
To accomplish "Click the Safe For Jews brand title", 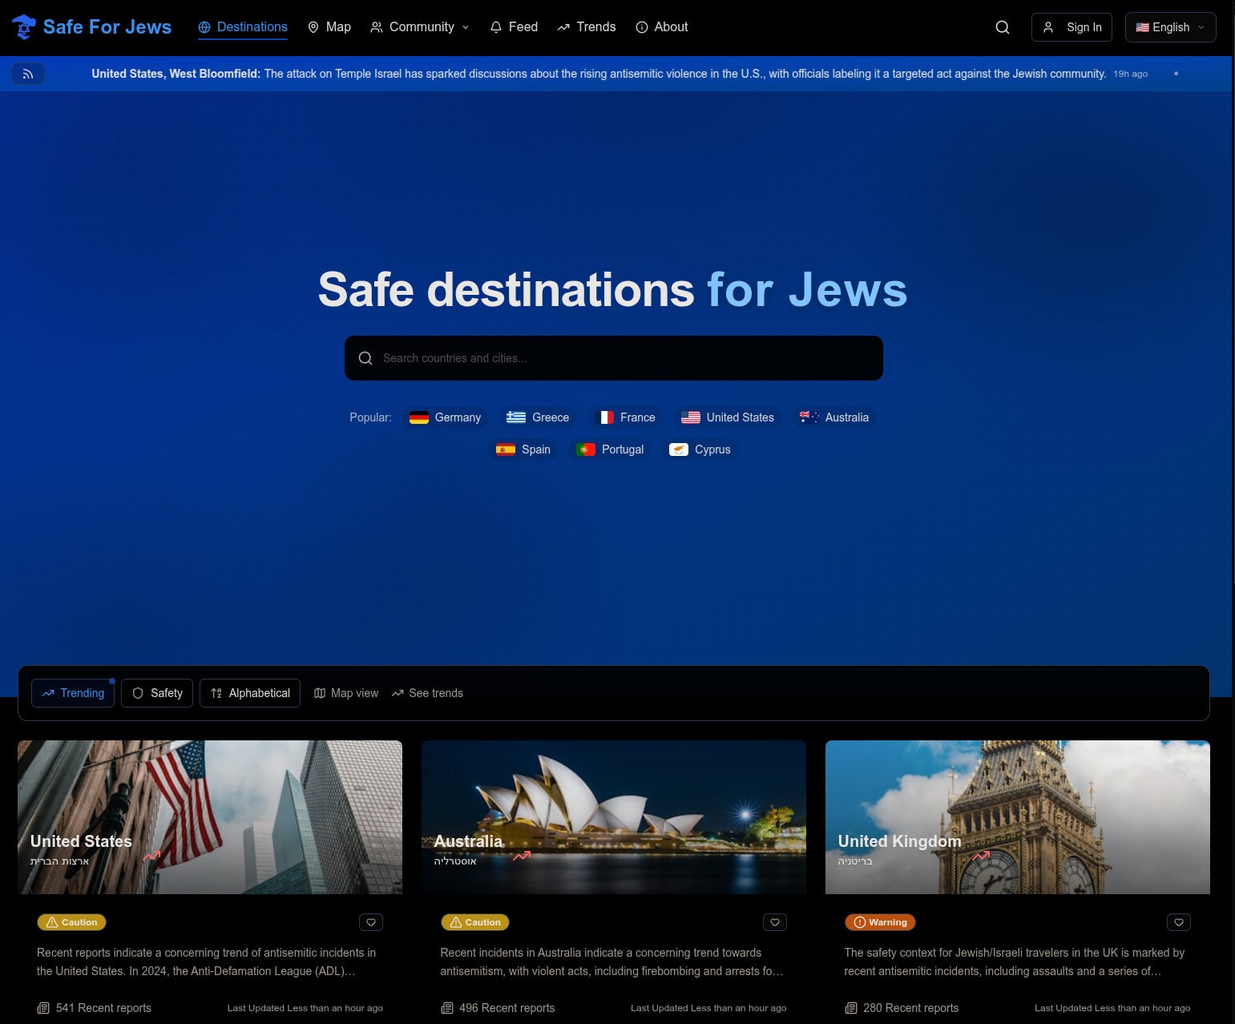I will pos(107,27).
